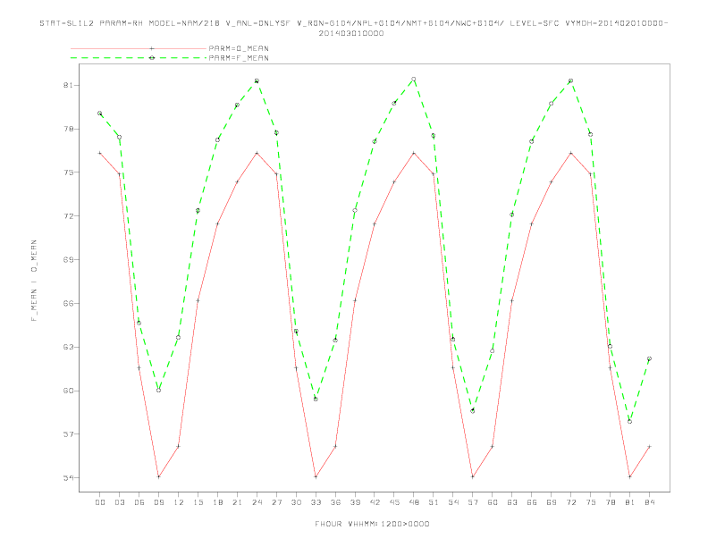Image resolution: width=708 pixels, height=547 pixels.
Task: Click the O_MEAN plus marker at hour 24 peak
Action: coord(257,153)
